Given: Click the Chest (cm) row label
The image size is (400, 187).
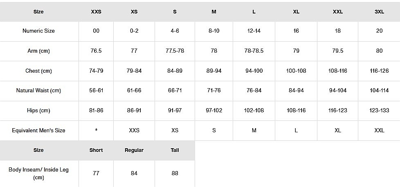Looking at the screenshot, I should click(x=38, y=71).
